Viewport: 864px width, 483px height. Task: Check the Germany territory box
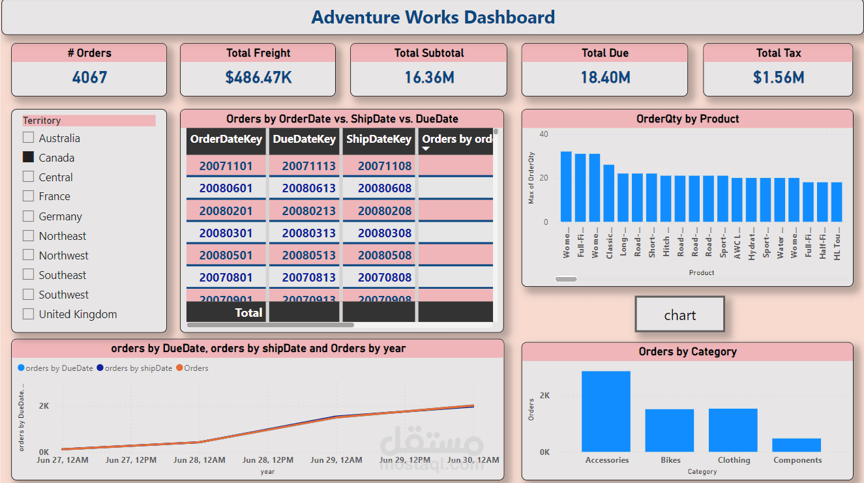pyautogui.click(x=28, y=216)
